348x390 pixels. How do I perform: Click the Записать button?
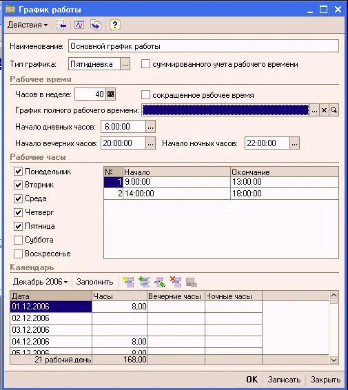pyautogui.click(x=284, y=380)
